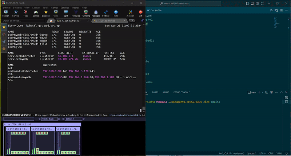
Task: Open the Dockerfile editor tab
Action: click(154, 10)
